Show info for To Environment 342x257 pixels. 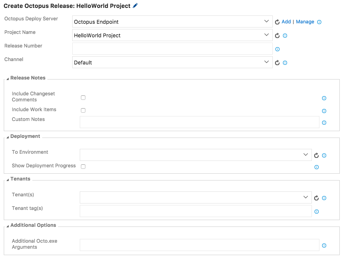pyautogui.click(x=324, y=155)
